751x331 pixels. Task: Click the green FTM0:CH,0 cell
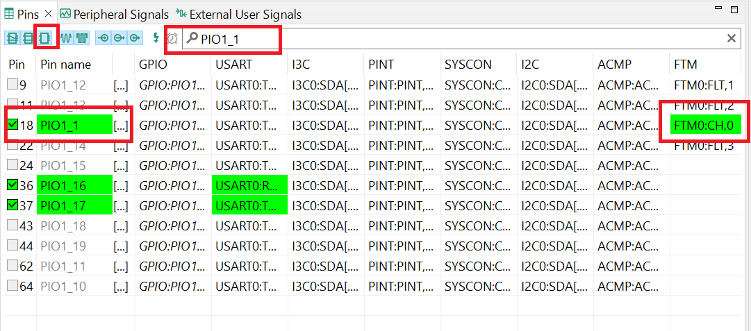[704, 126]
